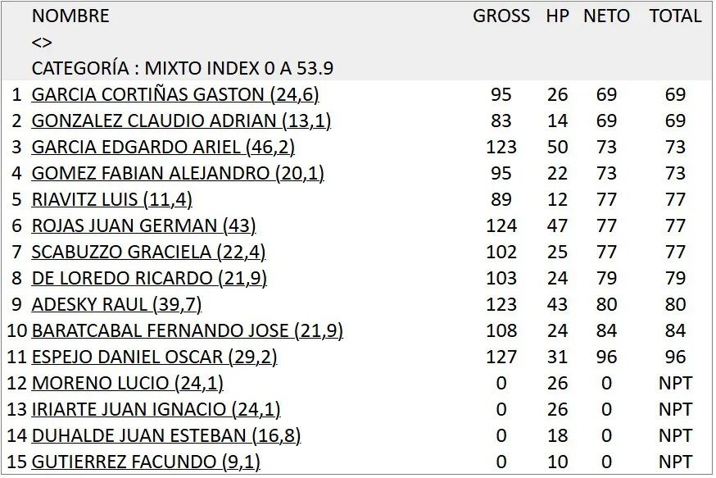Viewport: 716px width, 478px height.
Task: Click the GROSS column header
Action: [x=501, y=16]
